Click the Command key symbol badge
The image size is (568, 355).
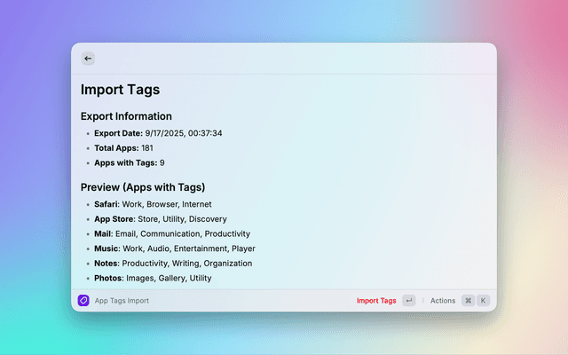click(x=468, y=301)
